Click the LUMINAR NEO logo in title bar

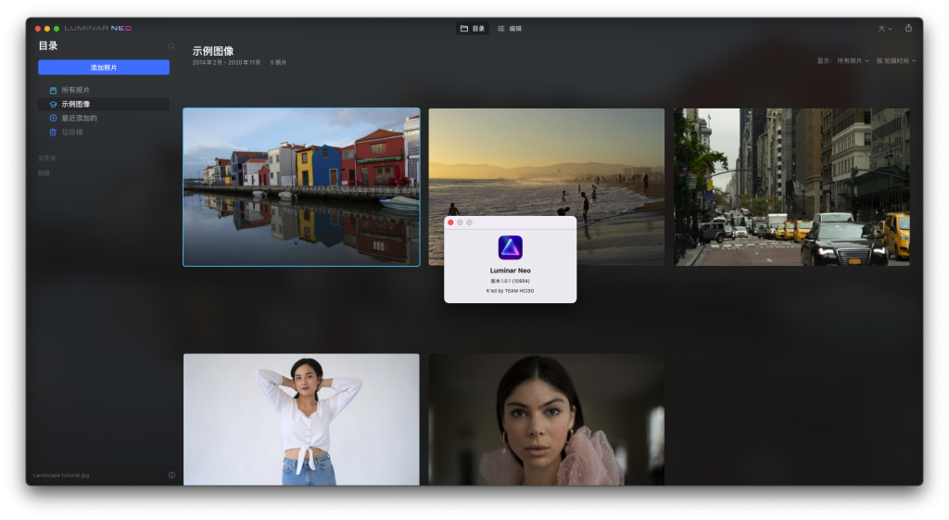click(x=98, y=29)
